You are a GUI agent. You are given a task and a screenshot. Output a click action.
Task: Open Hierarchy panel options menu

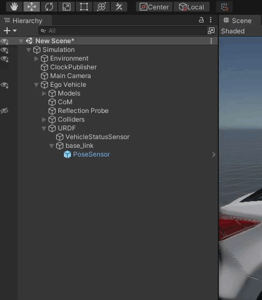210,20
